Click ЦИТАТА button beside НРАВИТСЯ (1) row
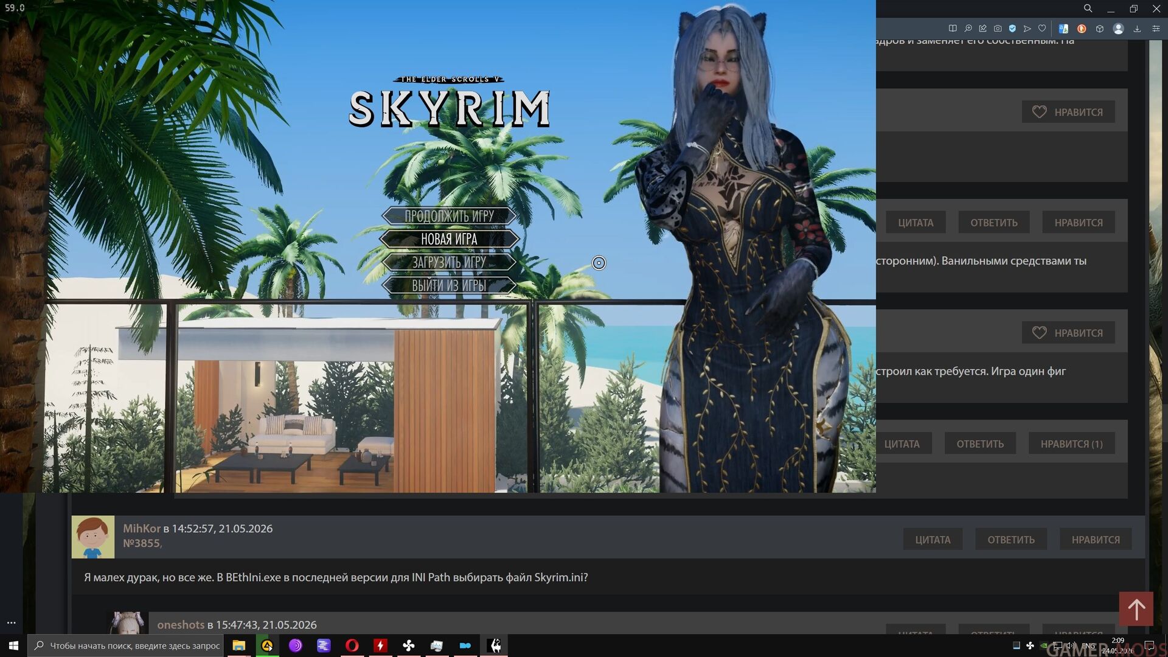This screenshot has width=1168, height=657. tap(902, 444)
